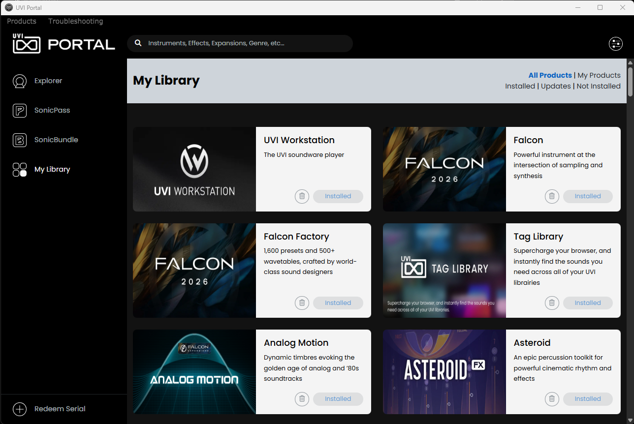Click the My Library grid icon
The image size is (634, 424).
[20, 170]
